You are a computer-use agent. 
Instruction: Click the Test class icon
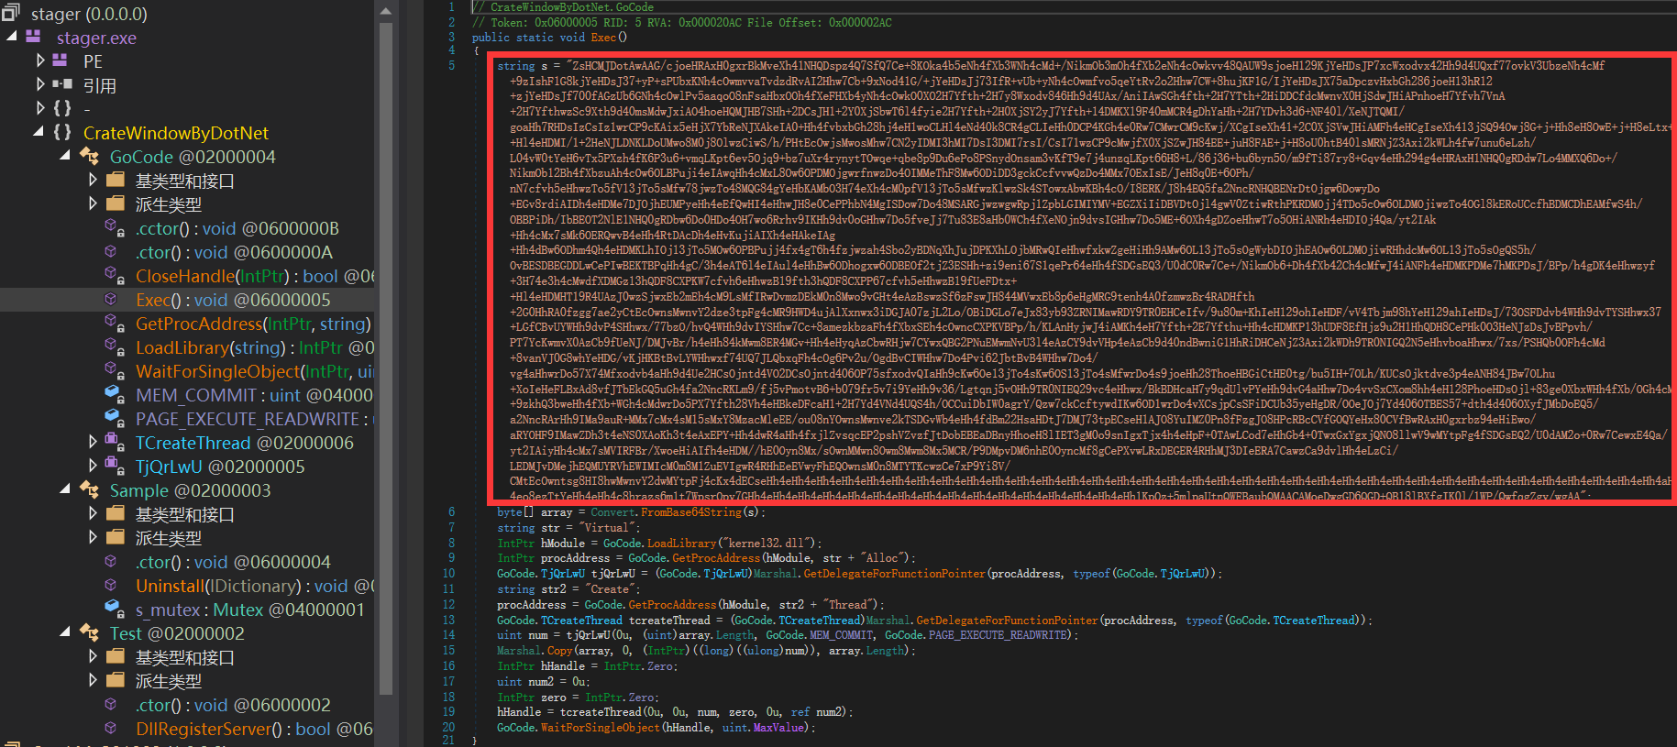point(89,632)
